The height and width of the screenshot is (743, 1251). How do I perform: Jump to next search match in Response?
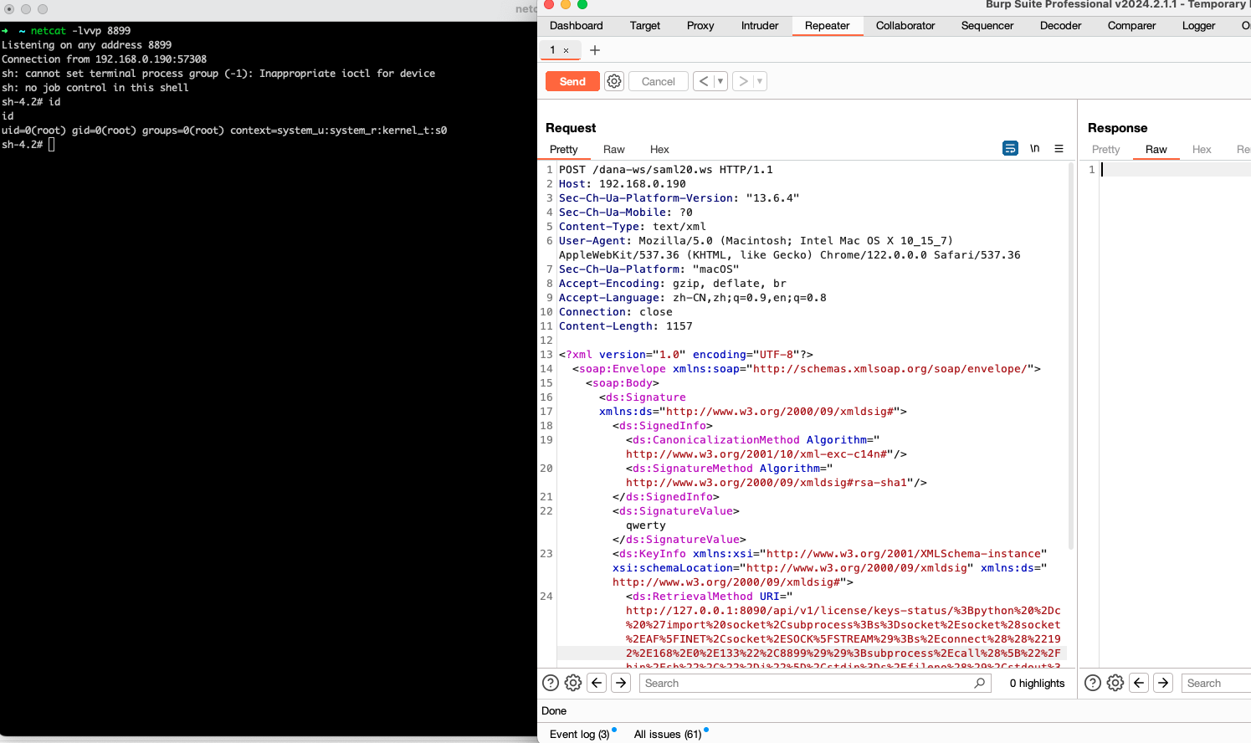(1163, 683)
